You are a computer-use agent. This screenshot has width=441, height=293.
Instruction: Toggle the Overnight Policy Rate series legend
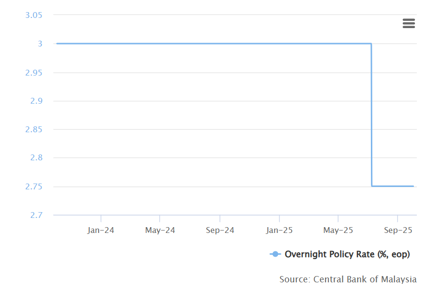pos(347,254)
